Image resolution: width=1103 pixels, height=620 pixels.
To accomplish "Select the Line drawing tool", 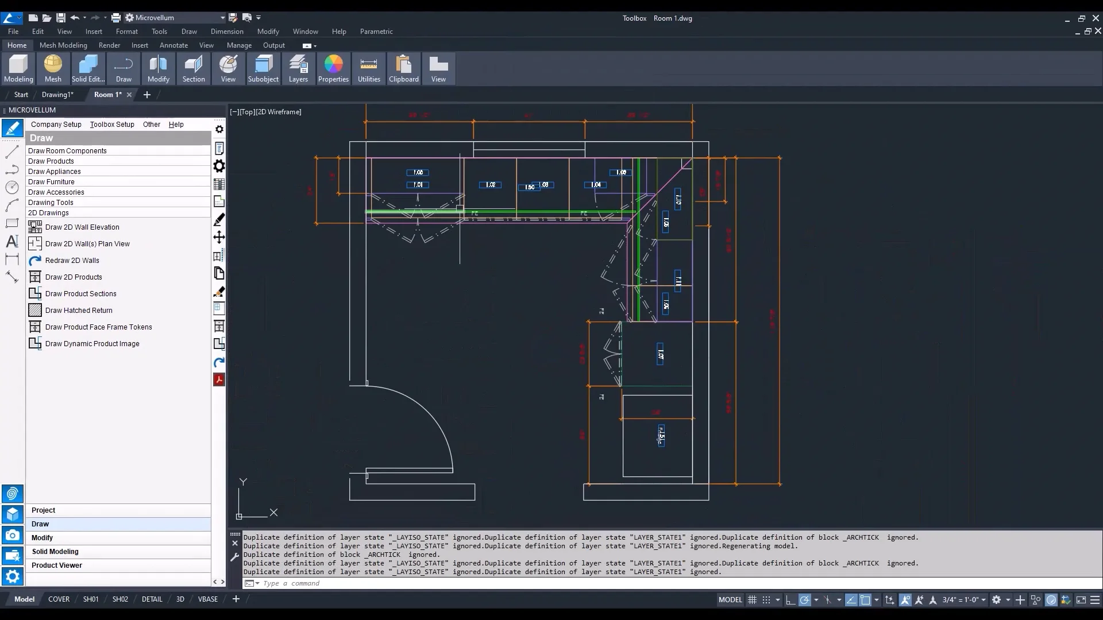I will 11,152.
